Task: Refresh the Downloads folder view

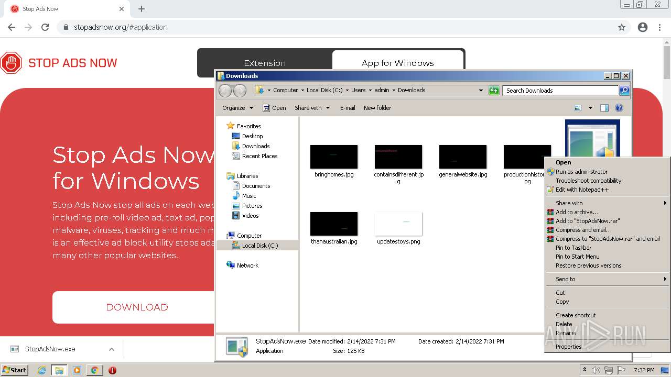Action: [x=494, y=91]
